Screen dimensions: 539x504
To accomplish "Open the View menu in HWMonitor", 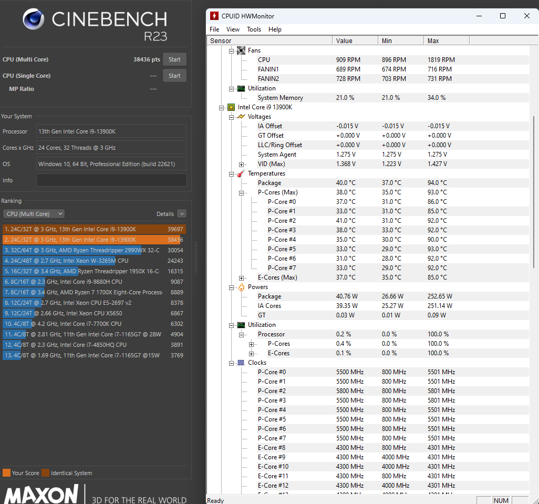I will pos(233,29).
